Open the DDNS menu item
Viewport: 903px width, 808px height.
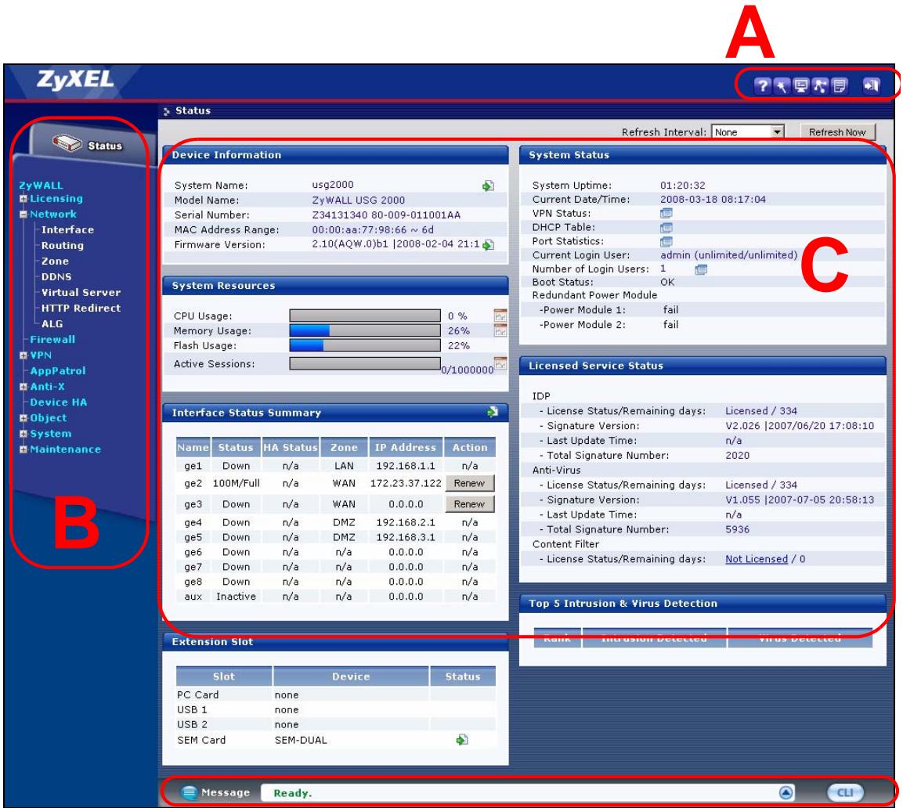56,276
